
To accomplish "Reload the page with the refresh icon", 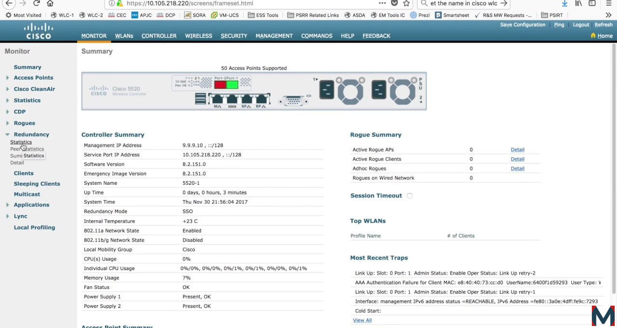I will tap(37, 3).
